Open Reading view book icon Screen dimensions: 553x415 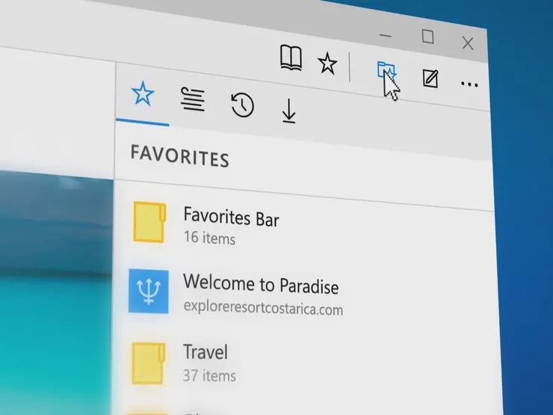click(291, 58)
